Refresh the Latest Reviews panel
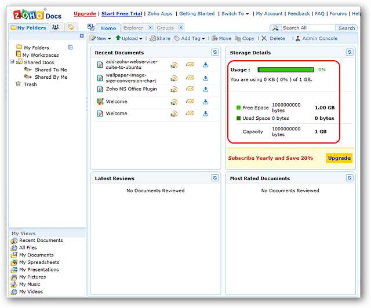The height and width of the screenshot is (308, 371). 214,178
